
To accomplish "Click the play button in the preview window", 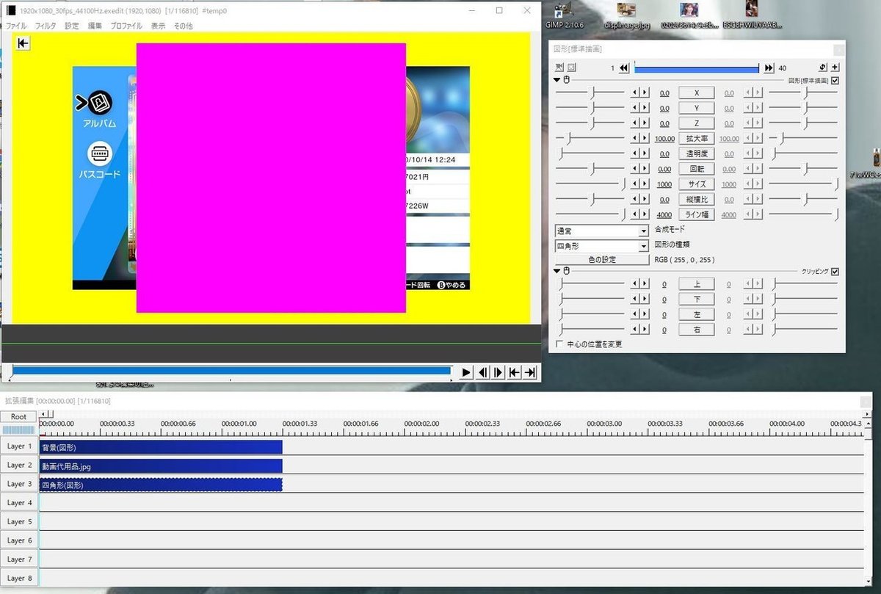I will tap(466, 372).
